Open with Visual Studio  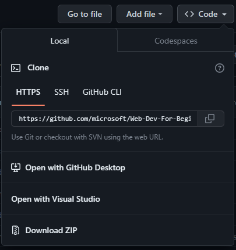pos(56,199)
